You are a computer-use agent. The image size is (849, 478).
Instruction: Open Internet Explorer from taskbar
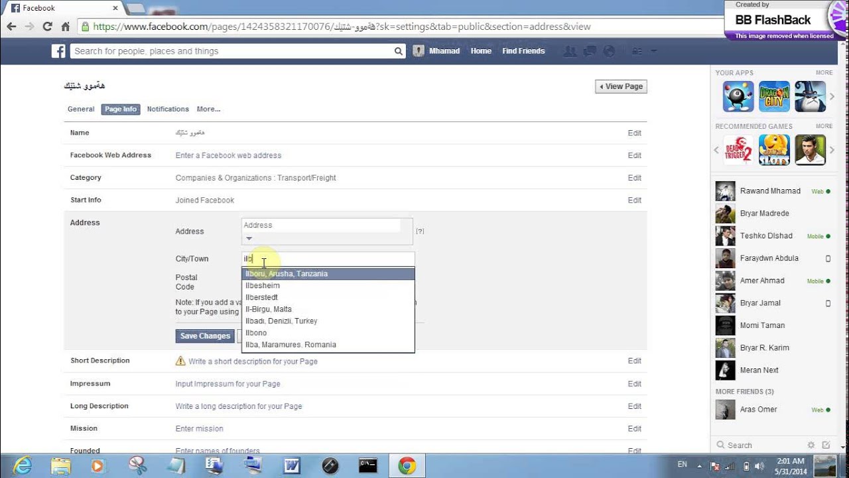coord(22,465)
